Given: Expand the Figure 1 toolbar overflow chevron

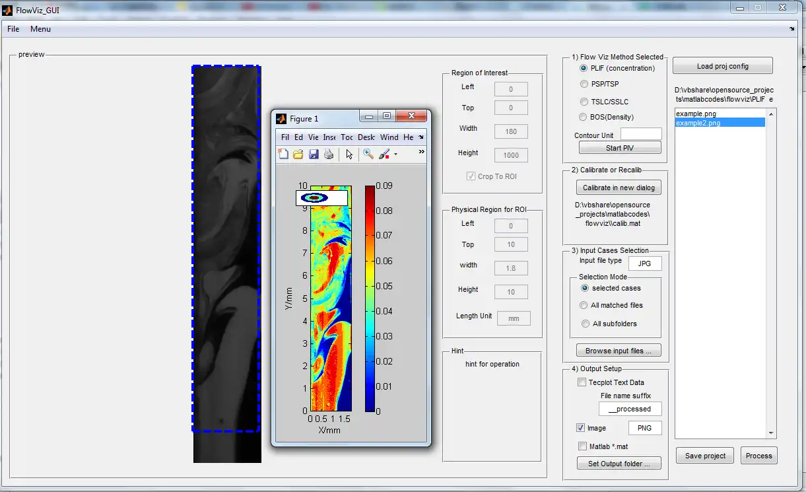Looking at the screenshot, I should coord(421,152).
